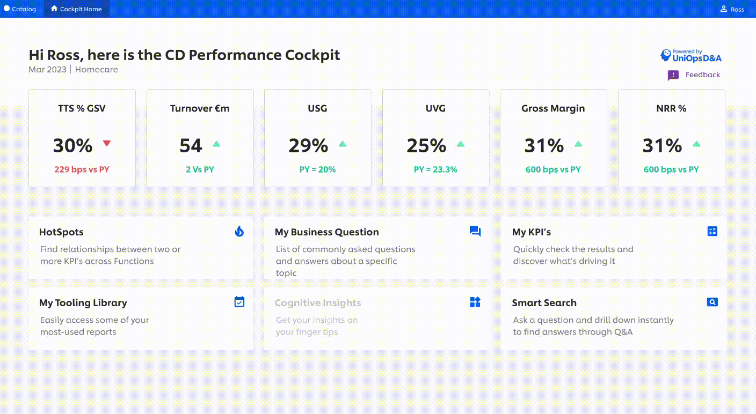Screen dimensions: 756x414
Task: Select the TTS % GSV KPI card
Action: tap(82, 138)
